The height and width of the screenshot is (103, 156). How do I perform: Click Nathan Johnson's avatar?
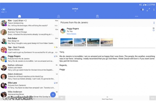click(x=4, y=68)
